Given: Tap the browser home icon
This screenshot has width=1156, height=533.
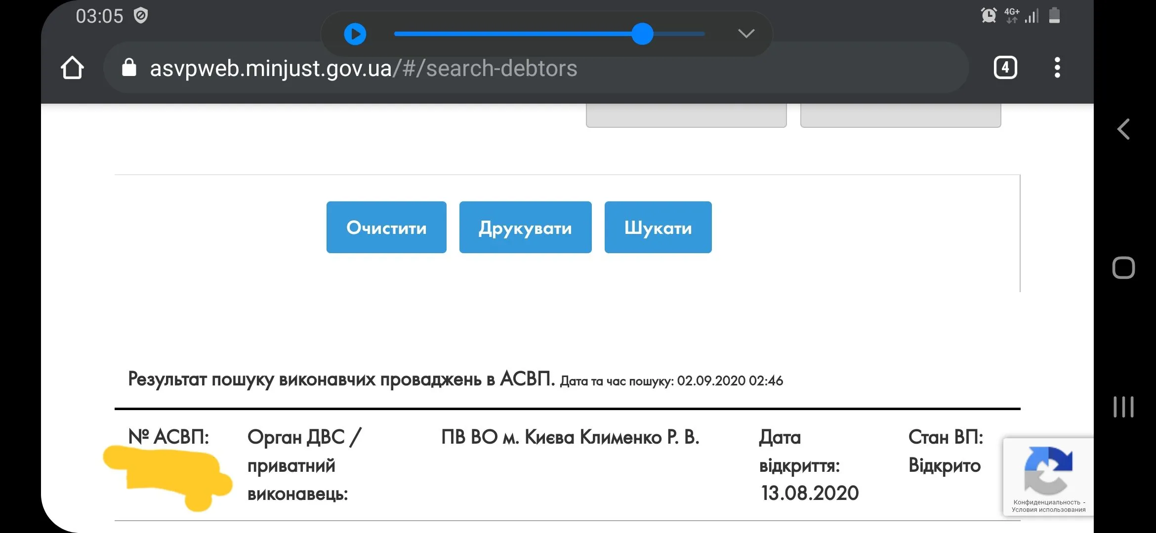Looking at the screenshot, I should [72, 68].
